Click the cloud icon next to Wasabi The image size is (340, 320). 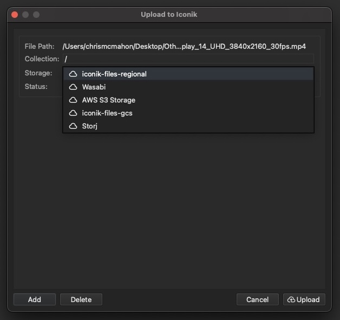[73, 87]
